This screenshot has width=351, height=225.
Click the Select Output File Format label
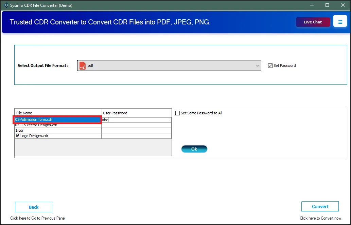point(43,65)
